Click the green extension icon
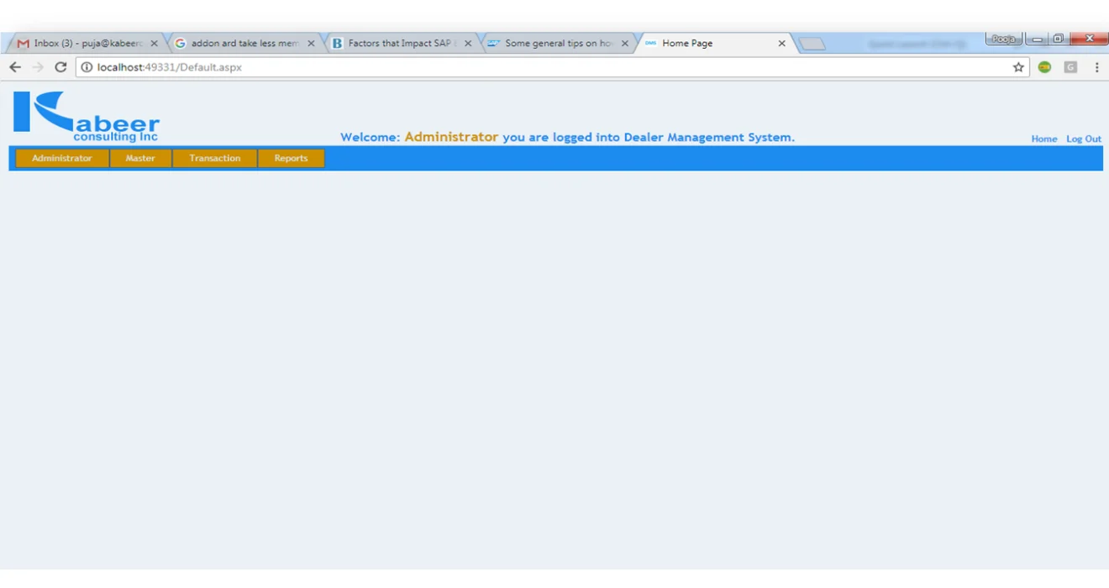Image resolution: width=1109 pixels, height=588 pixels. (x=1043, y=66)
